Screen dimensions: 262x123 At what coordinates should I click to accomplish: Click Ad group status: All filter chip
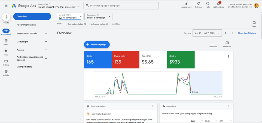100,24
